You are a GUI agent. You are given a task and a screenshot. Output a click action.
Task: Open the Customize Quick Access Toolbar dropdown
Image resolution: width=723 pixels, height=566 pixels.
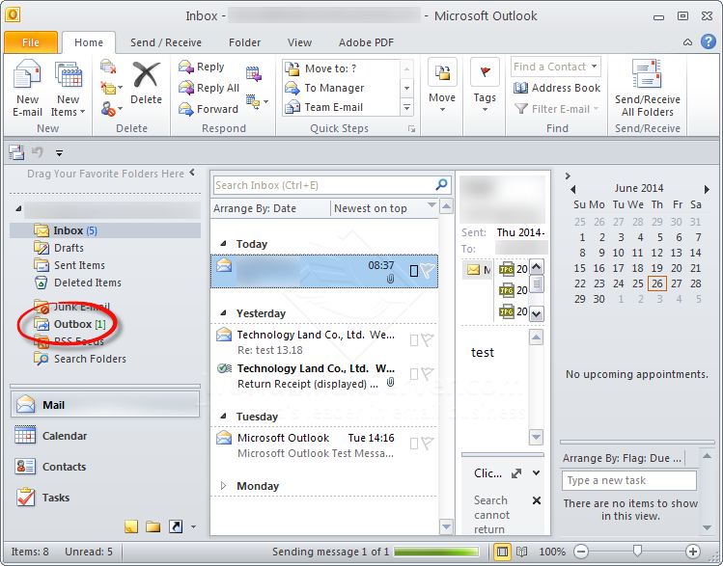pyautogui.click(x=59, y=153)
